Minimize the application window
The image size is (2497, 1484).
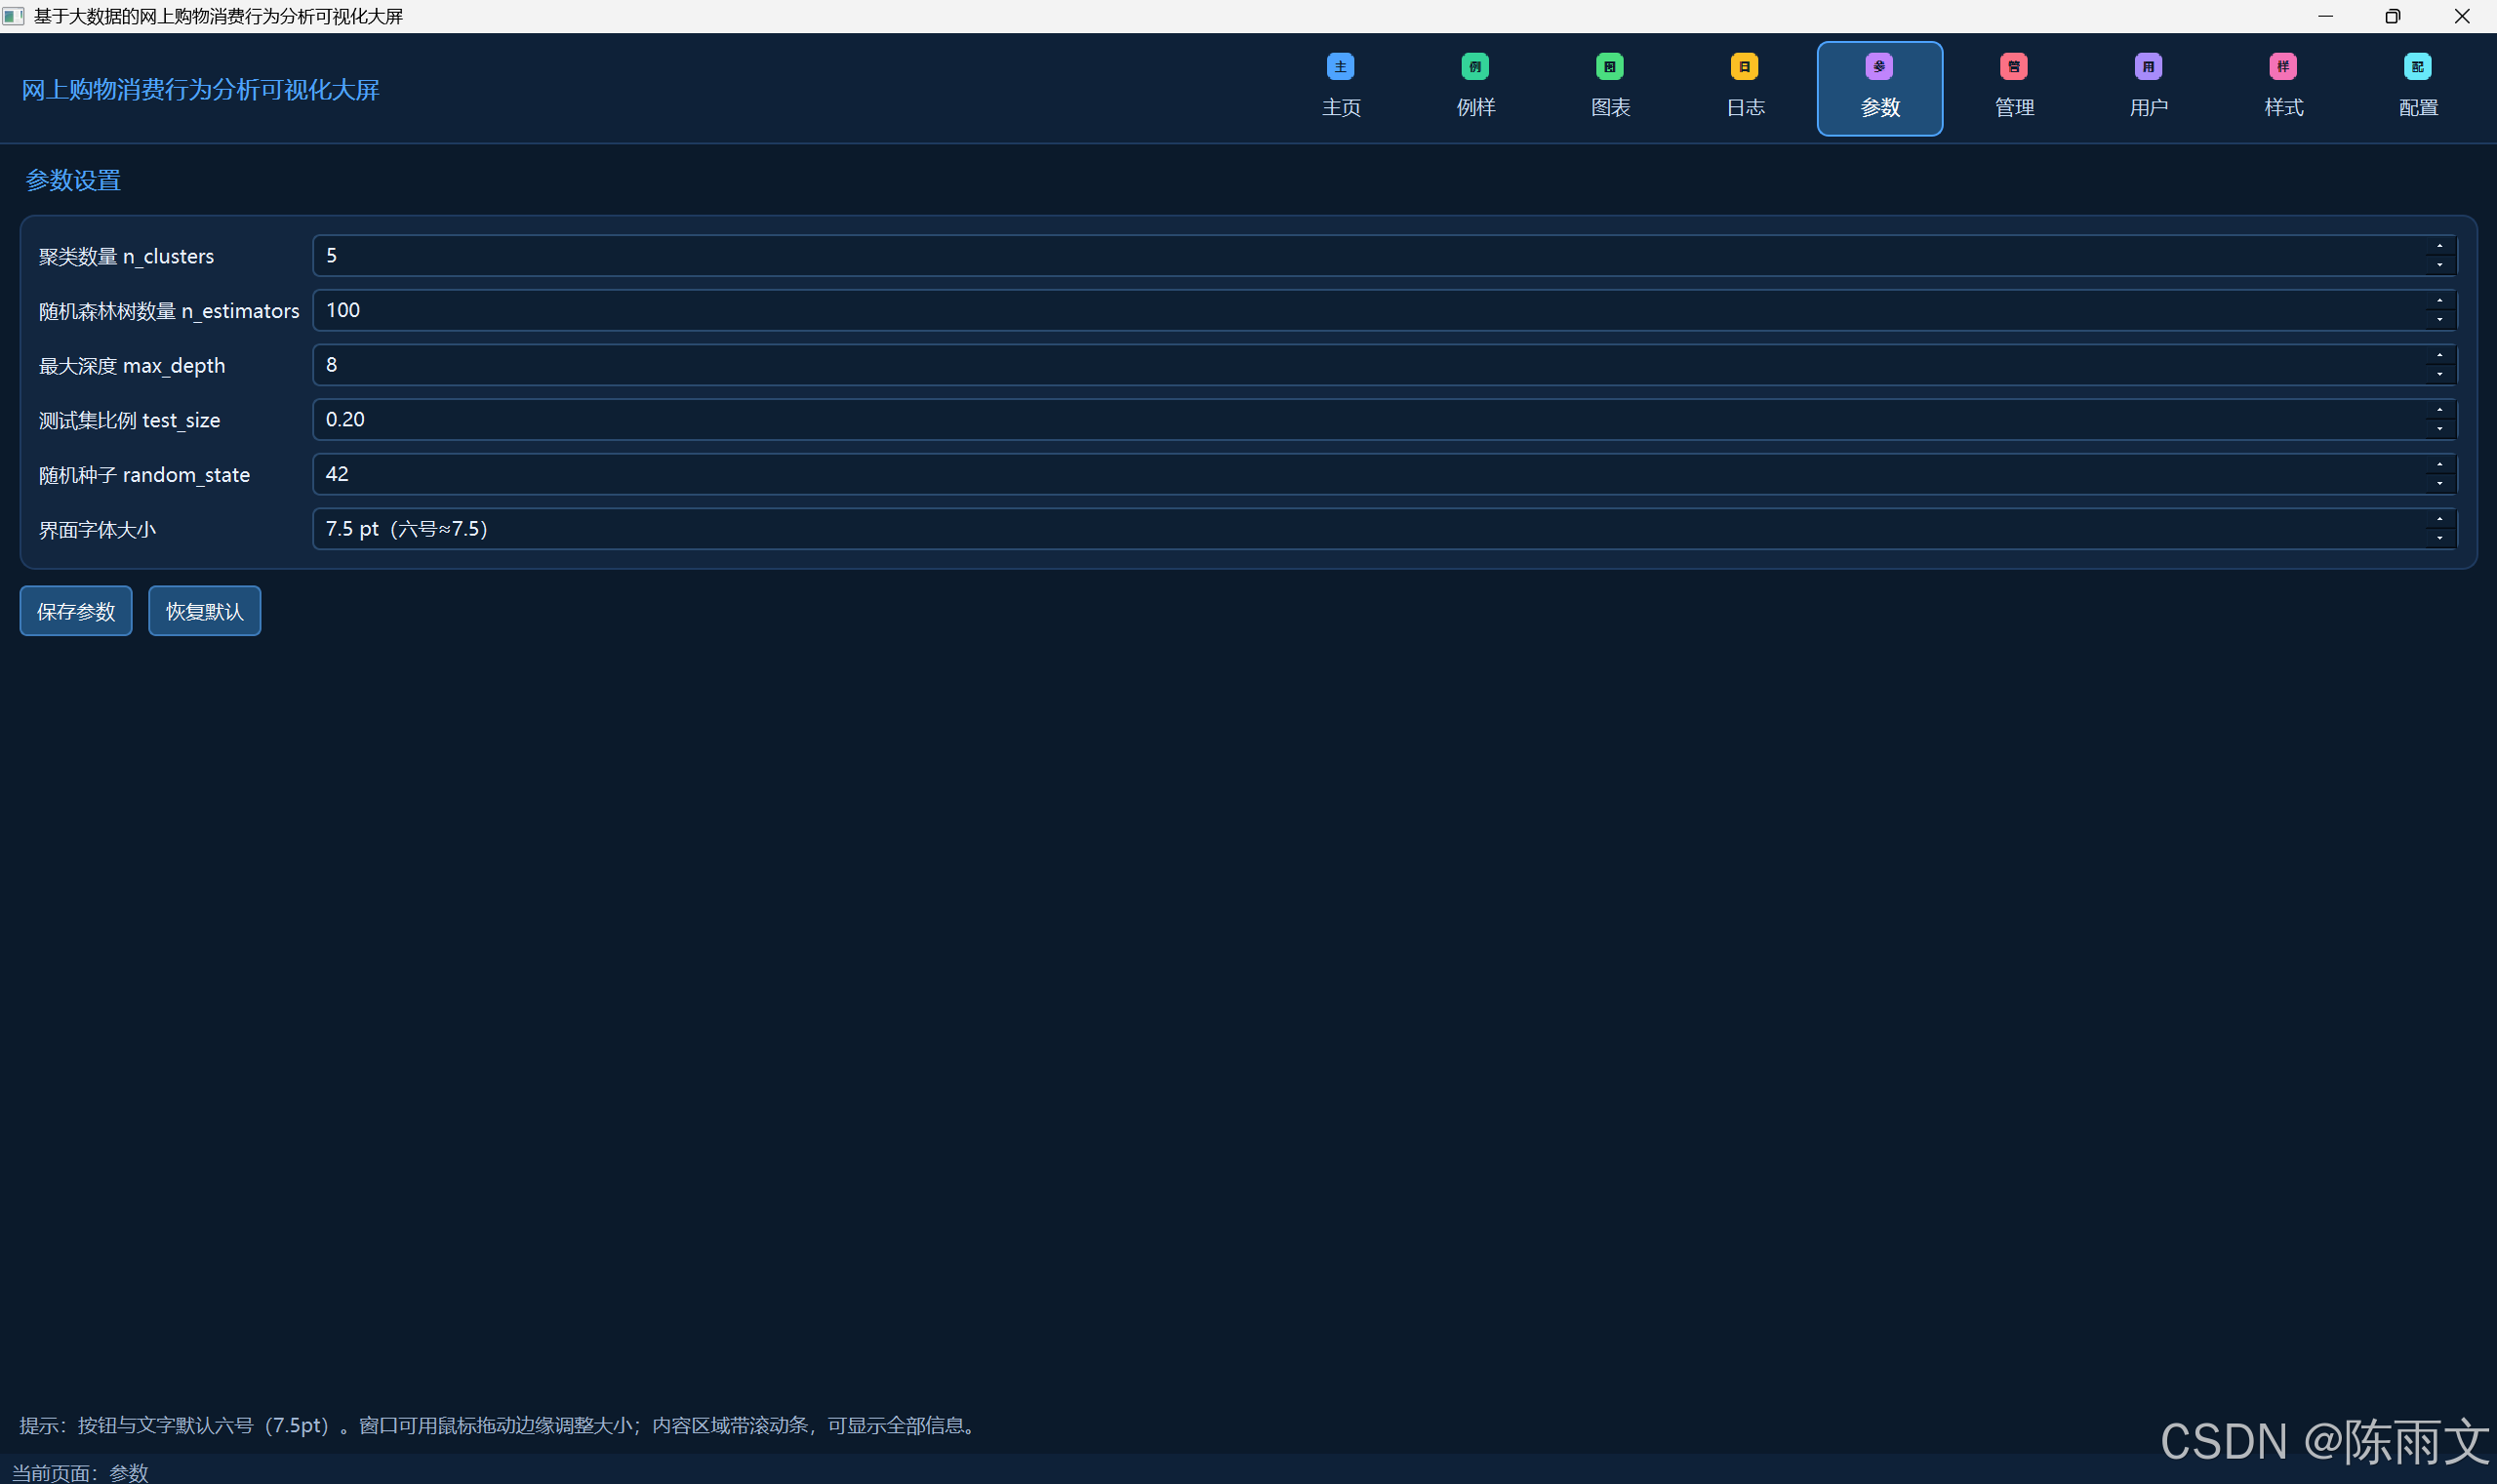[x=2325, y=16]
